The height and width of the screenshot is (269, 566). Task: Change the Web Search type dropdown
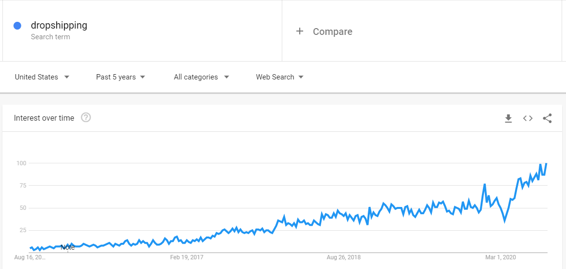(x=280, y=77)
